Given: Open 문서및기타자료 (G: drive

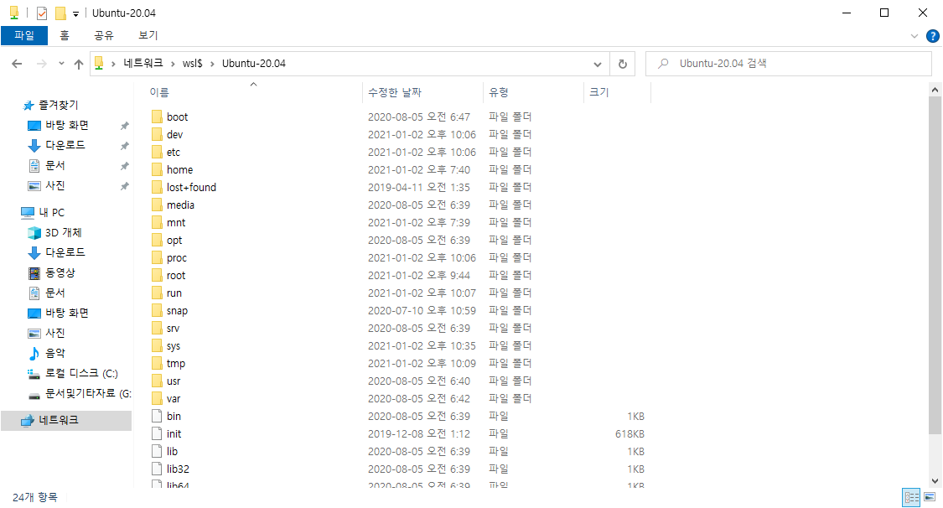Looking at the screenshot, I should [x=87, y=393].
